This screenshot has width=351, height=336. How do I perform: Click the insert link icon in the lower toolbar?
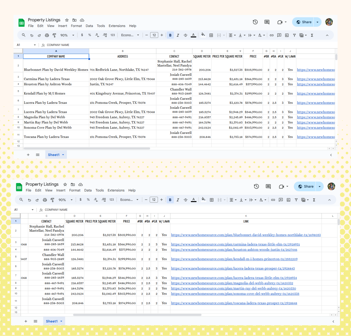tap(273, 200)
